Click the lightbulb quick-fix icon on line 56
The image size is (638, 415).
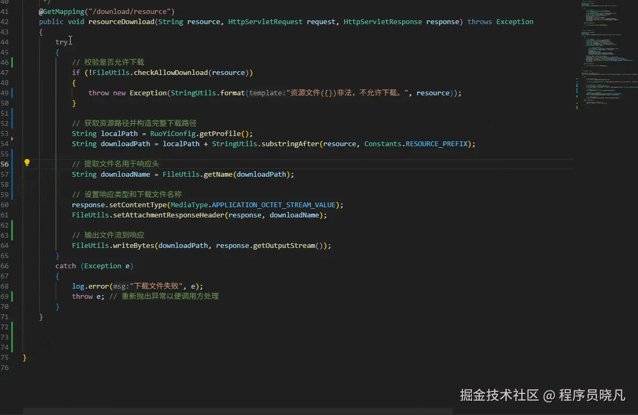click(27, 163)
